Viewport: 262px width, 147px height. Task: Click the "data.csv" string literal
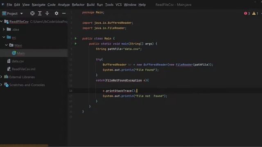132,49
